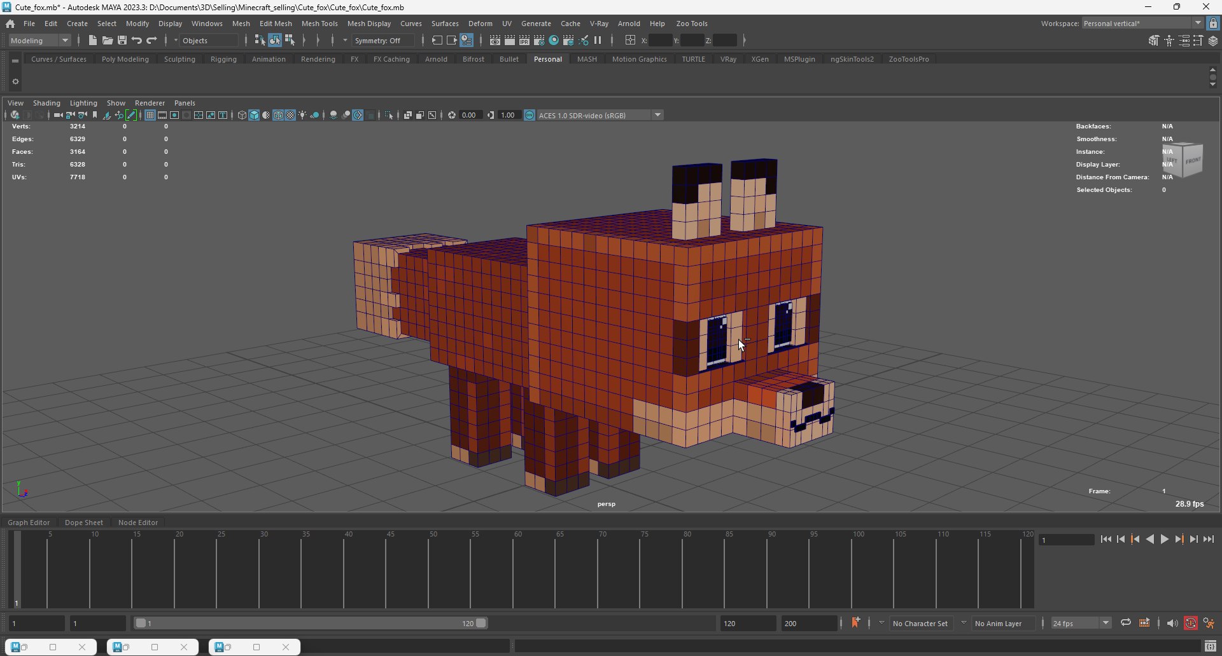Select by object type mode icon
The image size is (1222, 656).
pos(274,40)
